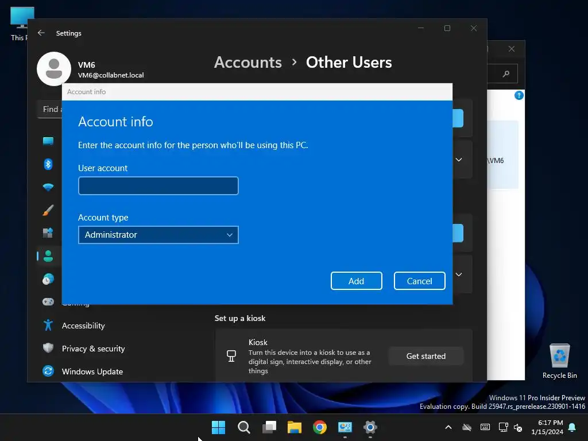Viewport: 588px width, 441px height.
Task: Expand the lower user entry chevron
Action: tap(459, 274)
